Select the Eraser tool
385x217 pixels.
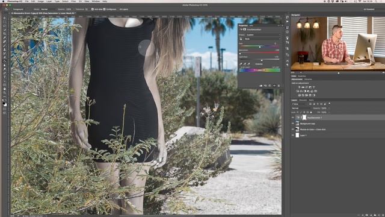pyautogui.click(x=5, y=57)
